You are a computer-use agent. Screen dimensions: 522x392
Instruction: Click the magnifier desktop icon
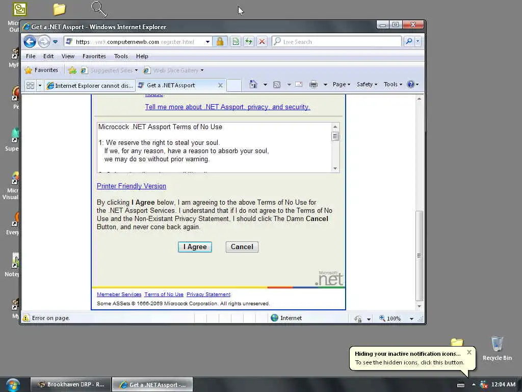pyautogui.click(x=99, y=9)
